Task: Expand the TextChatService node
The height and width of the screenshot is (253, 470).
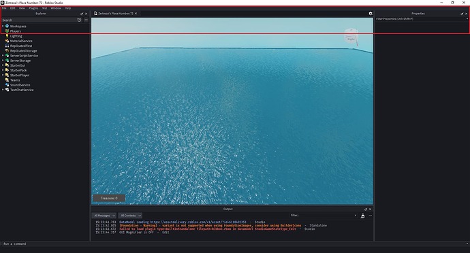Action: click(x=3, y=90)
